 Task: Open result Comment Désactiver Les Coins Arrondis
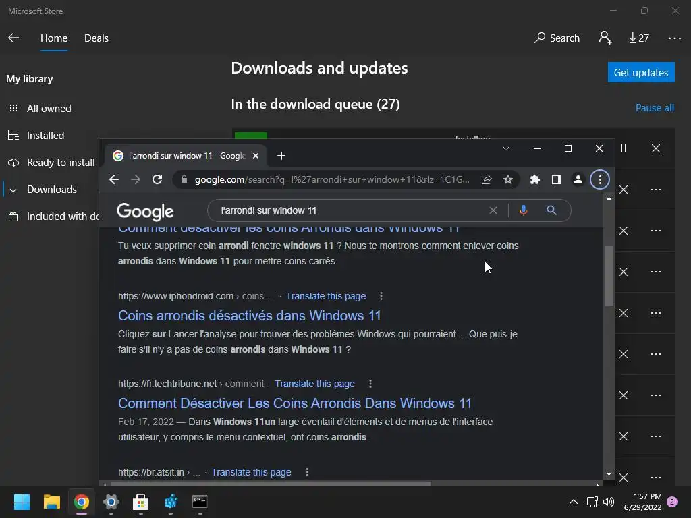pos(295,403)
